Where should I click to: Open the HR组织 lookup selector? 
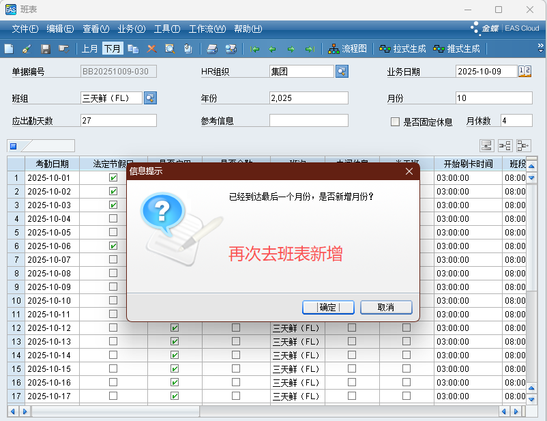pyautogui.click(x=342, y=72)
